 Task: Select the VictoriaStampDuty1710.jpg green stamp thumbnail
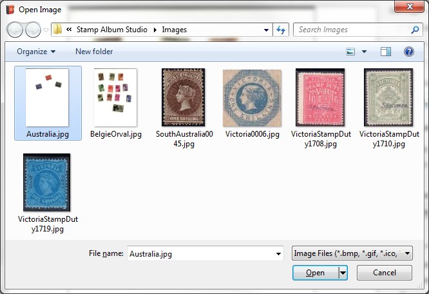pyautogui.click(x=388, y=97)
